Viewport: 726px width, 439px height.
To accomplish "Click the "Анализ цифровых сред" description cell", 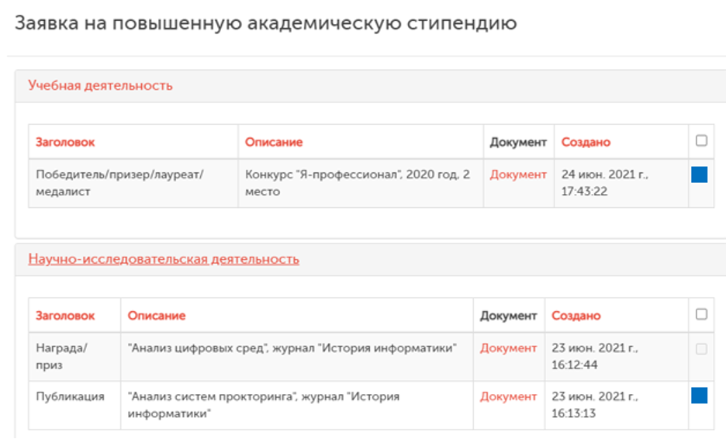I will [292, 348].
